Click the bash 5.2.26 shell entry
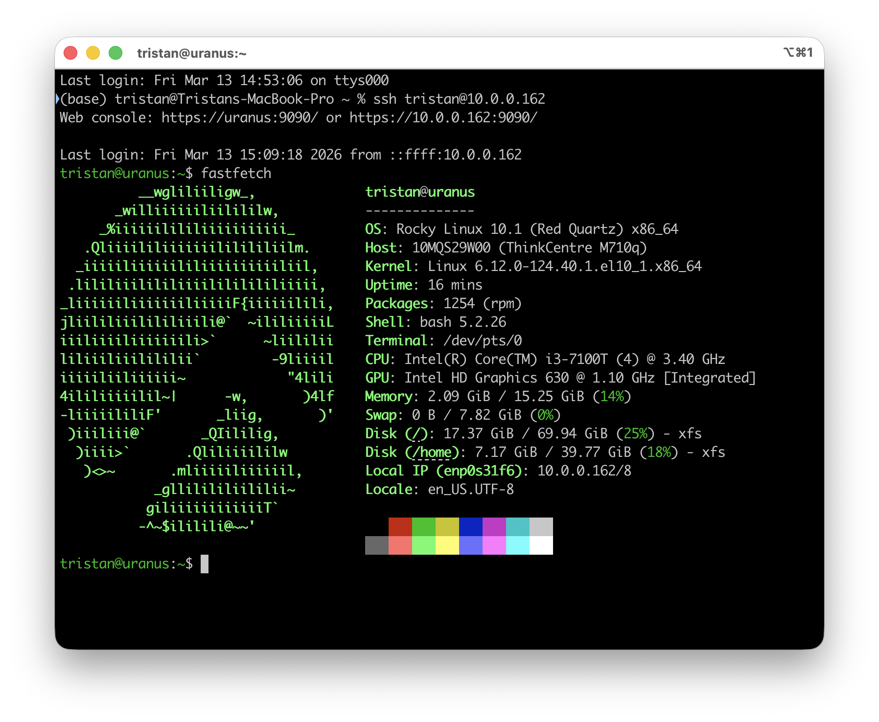Image resolution: width=879 pixels, height=722 pixels. [x=463, y=322]
